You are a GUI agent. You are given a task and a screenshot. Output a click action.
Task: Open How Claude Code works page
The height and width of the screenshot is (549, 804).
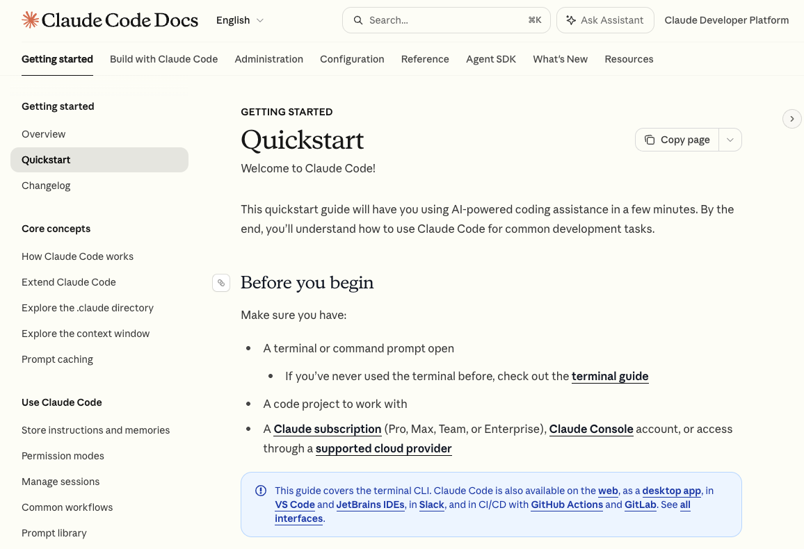point(77,256)
